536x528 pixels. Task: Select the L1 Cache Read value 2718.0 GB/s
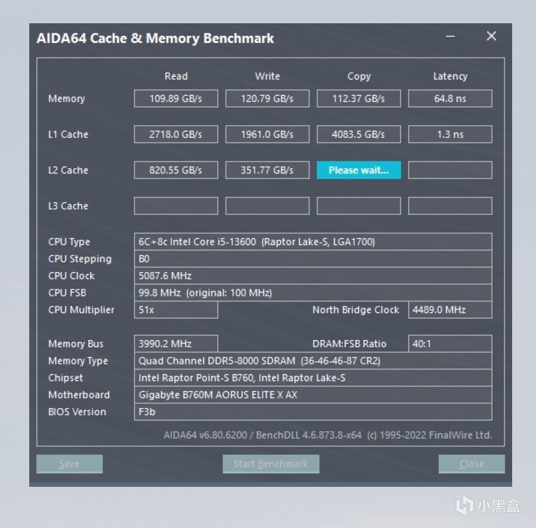pyautogui.click(x=176, y=134)
